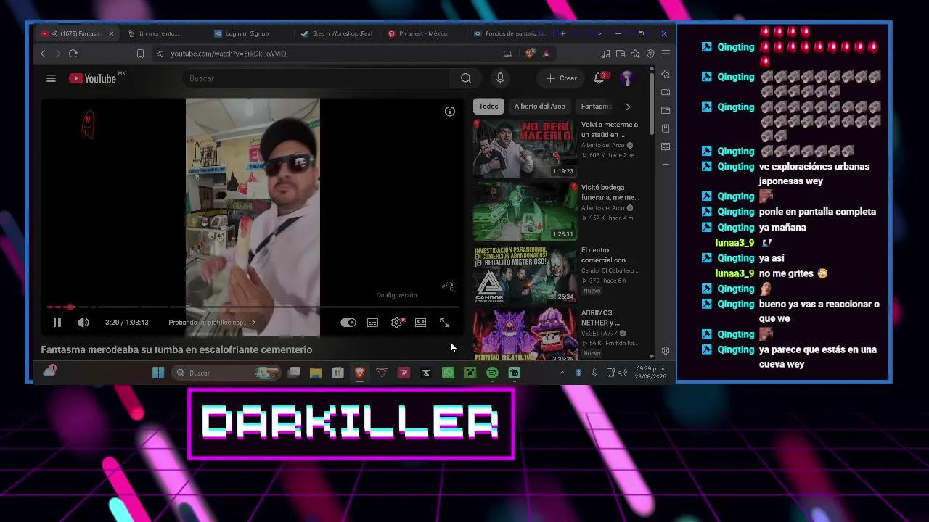Switch to theater mode
Screen dimensions: 929x522
coord(420,323)
